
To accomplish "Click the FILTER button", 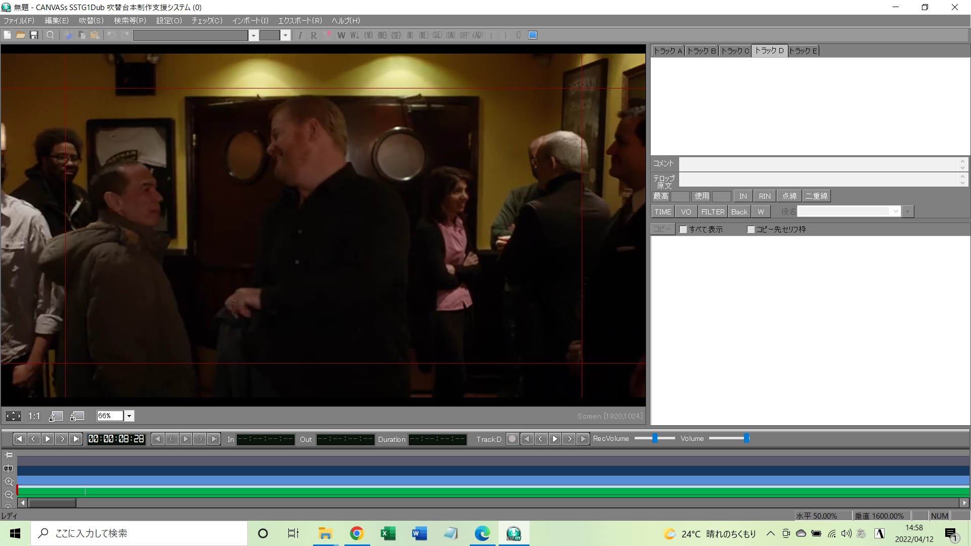I will (x=713, y=212).
